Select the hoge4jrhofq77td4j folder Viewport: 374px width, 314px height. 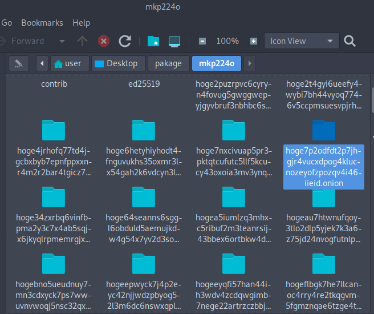pos(54,131)
